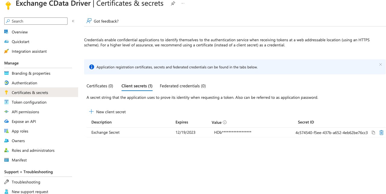386x194 pixels.
Task: Pin the Certificates & secrets page
Action: click(x=173, y=4)
